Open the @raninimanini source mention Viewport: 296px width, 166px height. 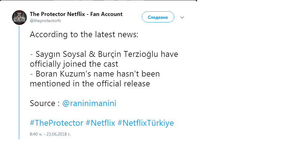point(89,103)
